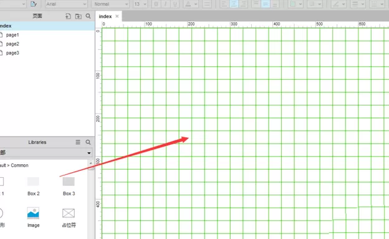Select page2 in the pages tree
Image resolution: width=389 pixels, height=239 pixels.
pos(12,44)
